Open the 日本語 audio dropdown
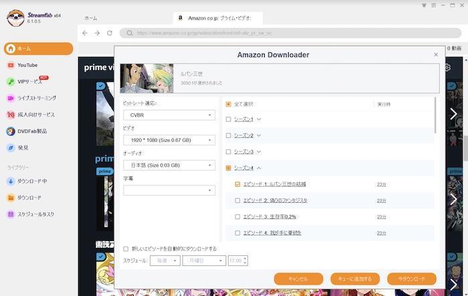The width and height of the screenshot is (468, 296). click(169, 165)
